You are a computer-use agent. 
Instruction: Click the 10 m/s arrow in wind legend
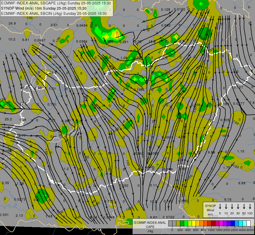click(226, 207)
